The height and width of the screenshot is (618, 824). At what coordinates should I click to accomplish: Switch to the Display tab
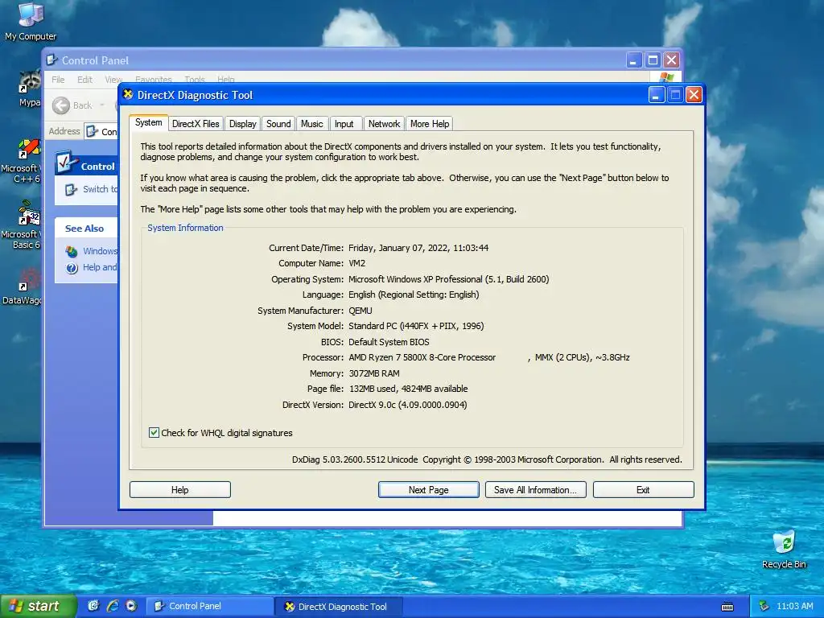pyautogui.click(x=242, y=124)
